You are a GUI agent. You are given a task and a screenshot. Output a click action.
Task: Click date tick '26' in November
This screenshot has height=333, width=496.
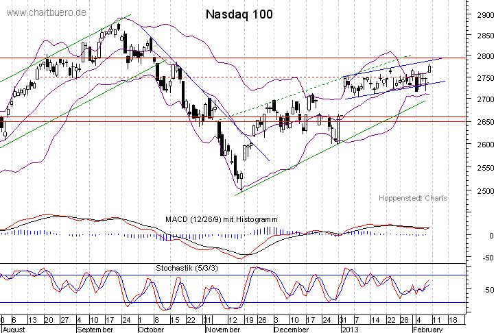pyautogui.click(x=262, y=320)
